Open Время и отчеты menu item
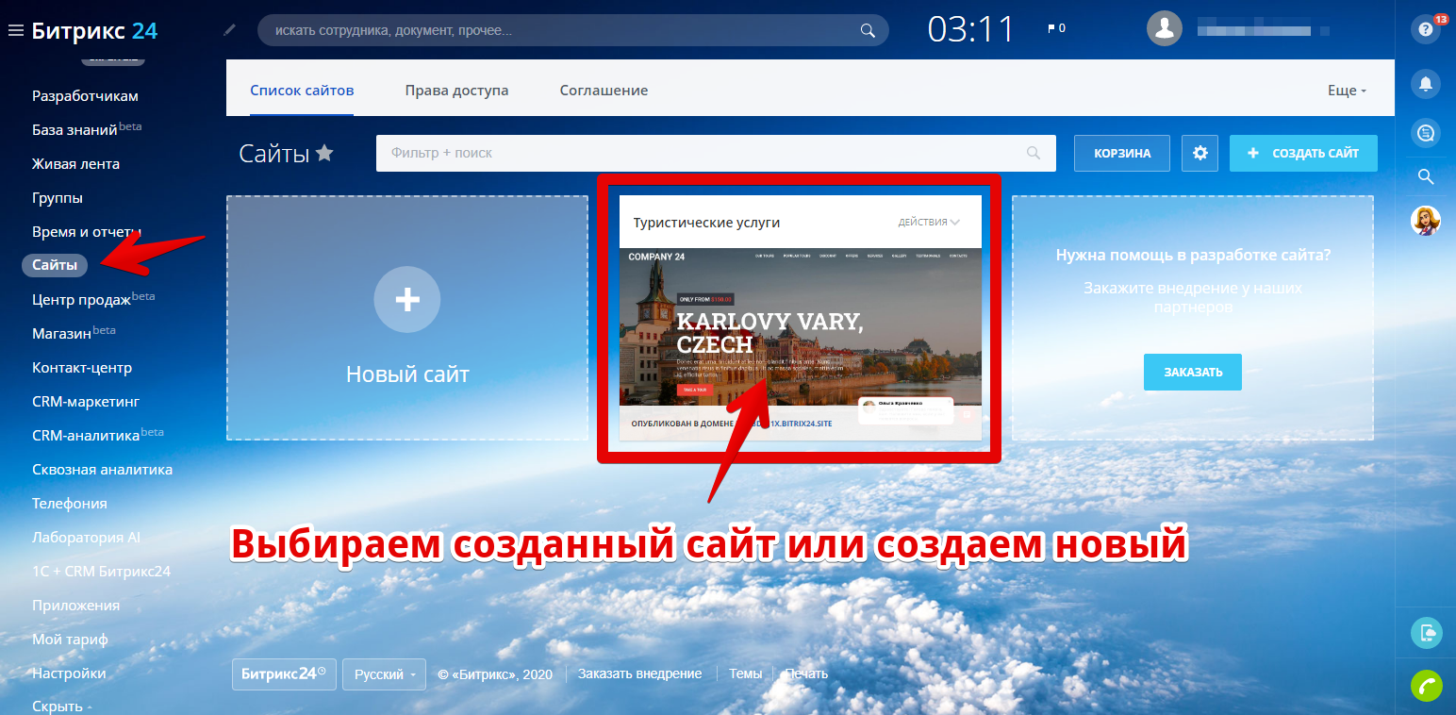Image resolution: width=1456 pixels, height=715 pixels. [x=87, y=232]
